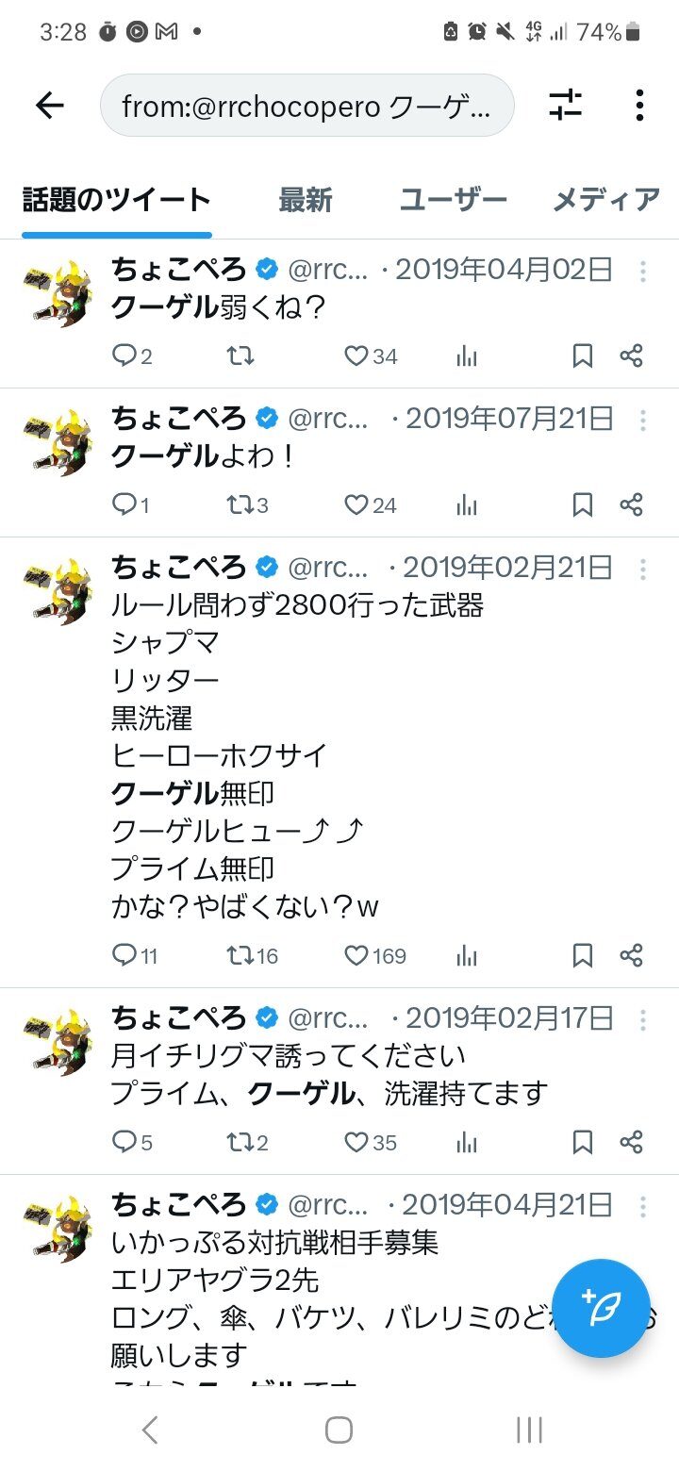Open the three-dot overflow menu at top right
Viewport: 679px width, 1471px height.
639,106
